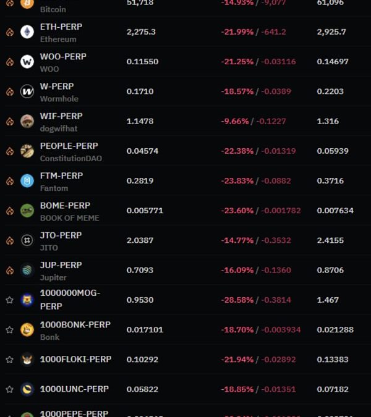Viewport: 371px width, 417px height.
Task: Toggle favorite star for 1000000MOG-PERP
Action: (x=9, y=300)
